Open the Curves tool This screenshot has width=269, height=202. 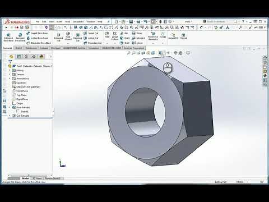click(163, 35)
